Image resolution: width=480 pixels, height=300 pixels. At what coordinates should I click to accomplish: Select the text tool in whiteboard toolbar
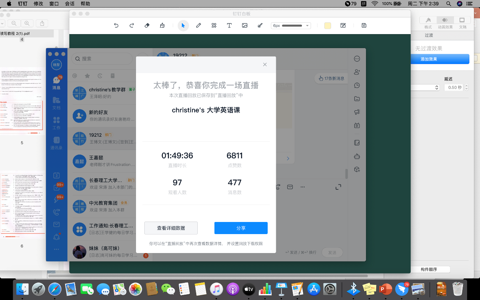coord(229,25)
